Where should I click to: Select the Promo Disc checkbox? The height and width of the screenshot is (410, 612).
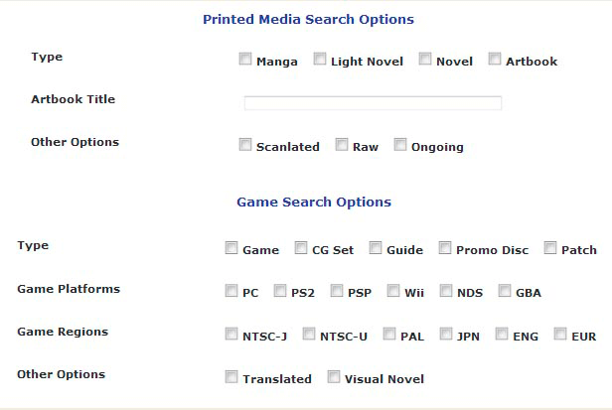tap(445, 248)
